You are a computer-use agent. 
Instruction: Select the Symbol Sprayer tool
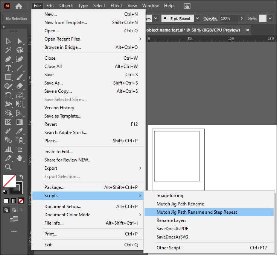tap(20, 140)
